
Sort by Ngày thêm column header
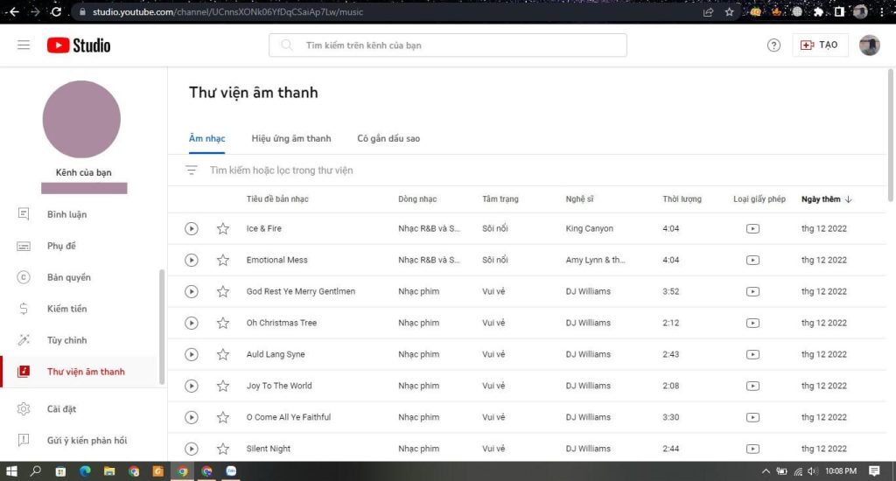click(x=826, y=199)
